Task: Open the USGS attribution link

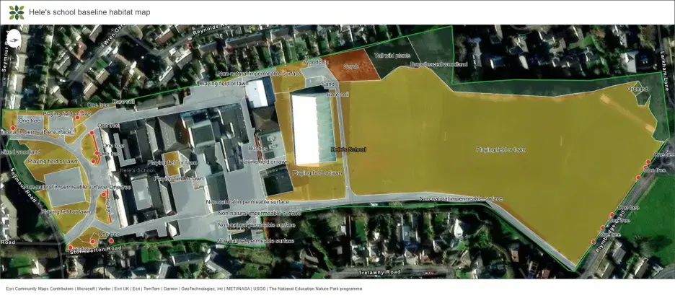Action: coord(260,289)
